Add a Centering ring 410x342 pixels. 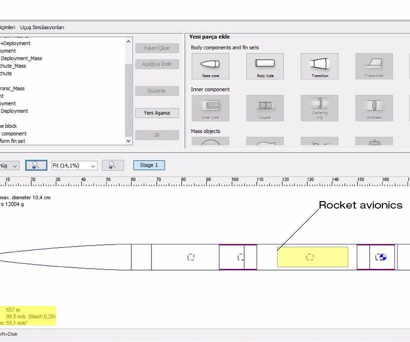tap(319, 108)
